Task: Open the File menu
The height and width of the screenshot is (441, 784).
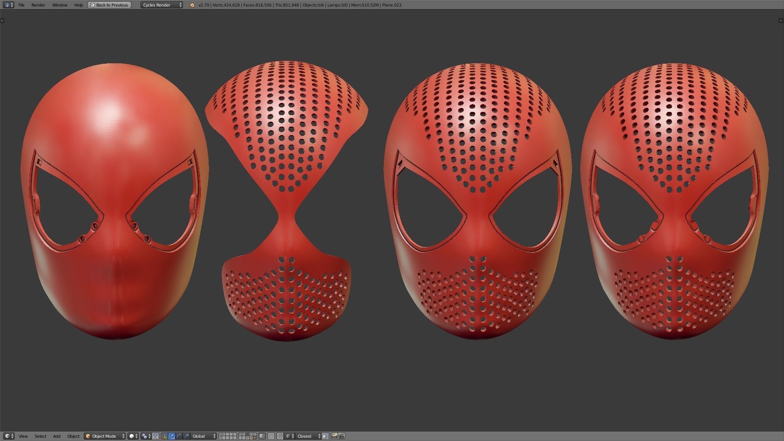Action: pyautogui.click(x=21, y=5)
